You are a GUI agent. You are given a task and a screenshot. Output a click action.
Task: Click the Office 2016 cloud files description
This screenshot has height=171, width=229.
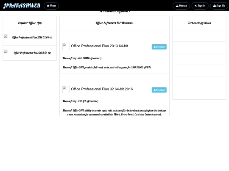click(114, 112)
